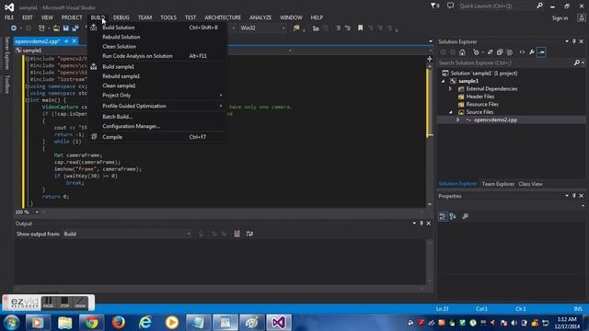
Task: Open Configuration Manager from menu
Action: [157, 127]
